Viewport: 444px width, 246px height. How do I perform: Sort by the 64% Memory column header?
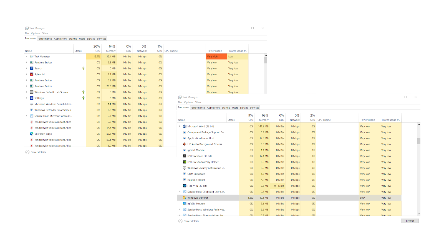pos(109,48)
